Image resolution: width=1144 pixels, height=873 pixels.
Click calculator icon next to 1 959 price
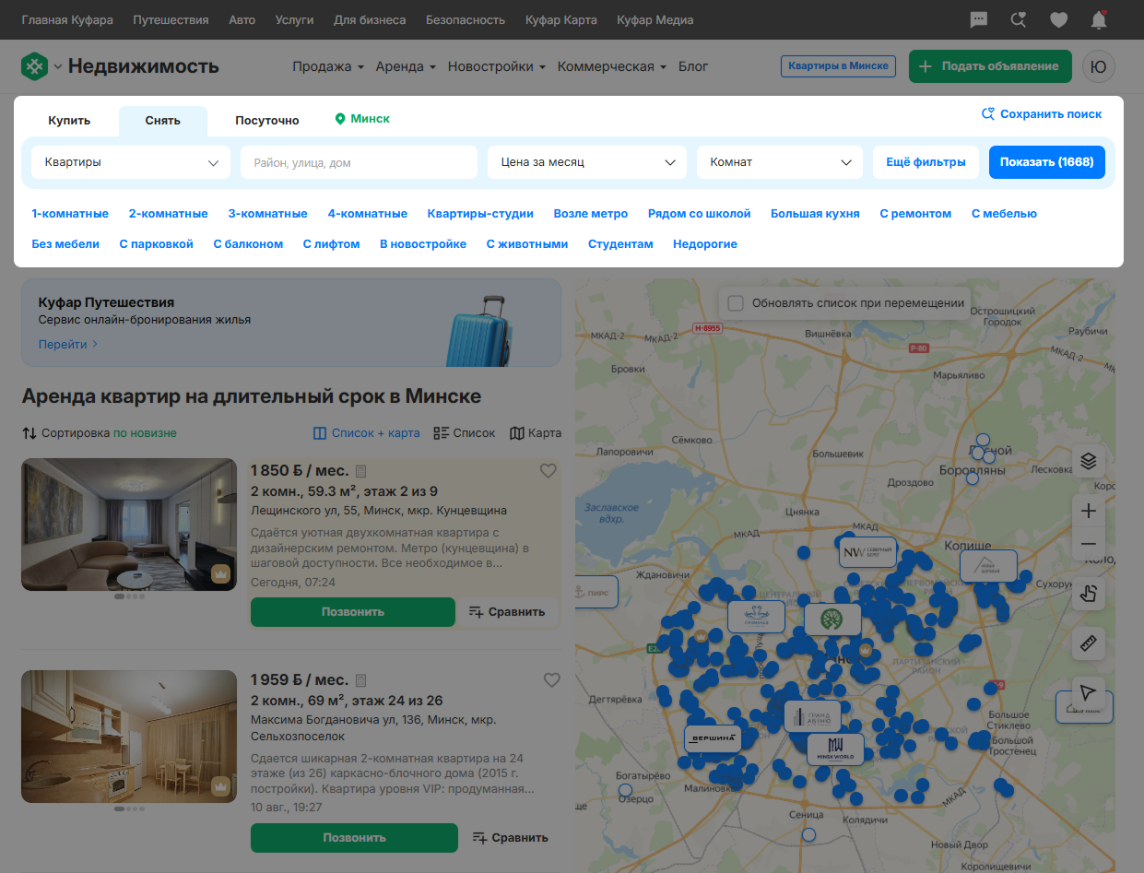[361, 680]
